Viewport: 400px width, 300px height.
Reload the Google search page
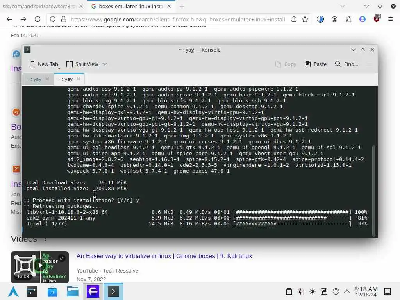click(x=37, y=19)
